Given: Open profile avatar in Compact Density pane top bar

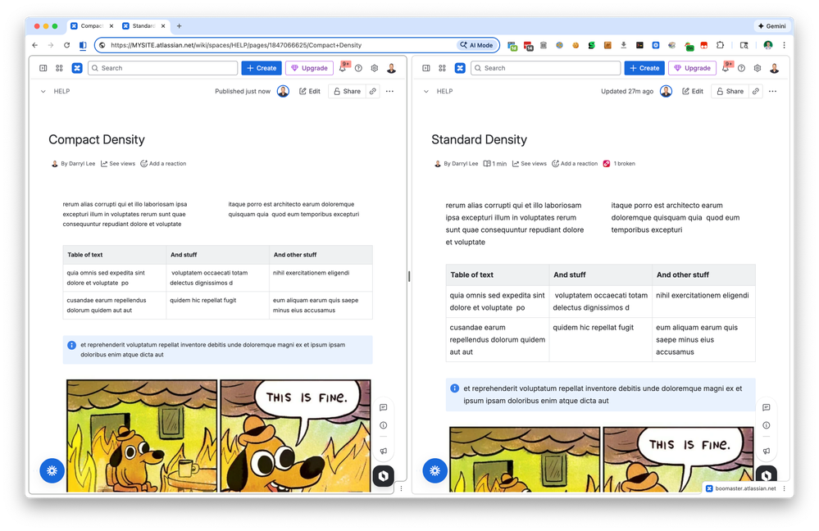Looking at the screenshot, I should pos(391,68).
